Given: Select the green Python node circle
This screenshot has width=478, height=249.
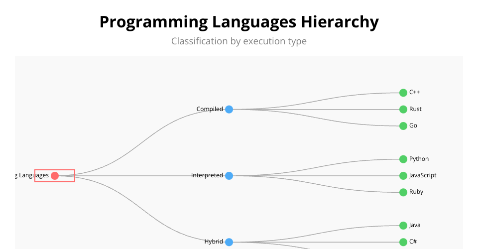Looking at the screenshot, I should [x=403, y=159].
